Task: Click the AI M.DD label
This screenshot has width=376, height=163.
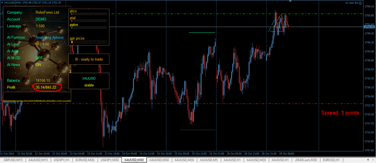Action: point(14,58)
